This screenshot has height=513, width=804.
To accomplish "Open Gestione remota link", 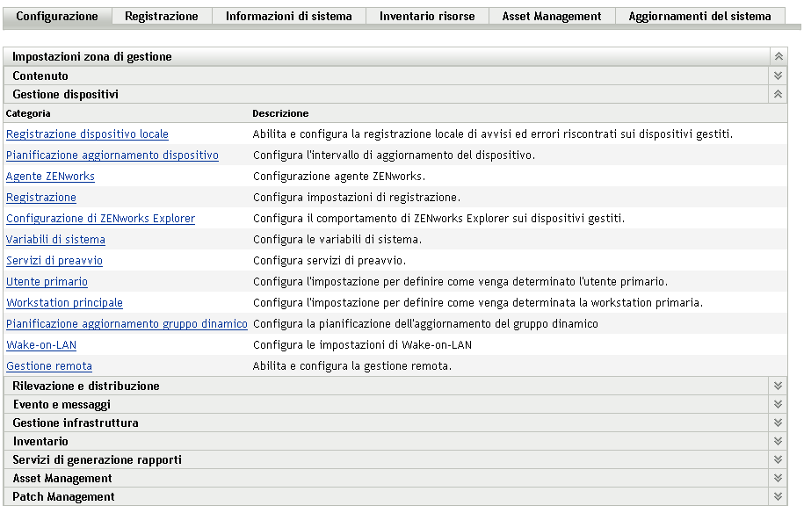I will pos(49,366).
